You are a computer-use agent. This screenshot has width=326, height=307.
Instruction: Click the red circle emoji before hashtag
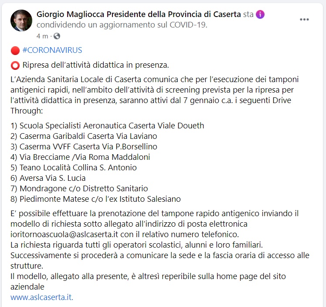coord(15,50)
